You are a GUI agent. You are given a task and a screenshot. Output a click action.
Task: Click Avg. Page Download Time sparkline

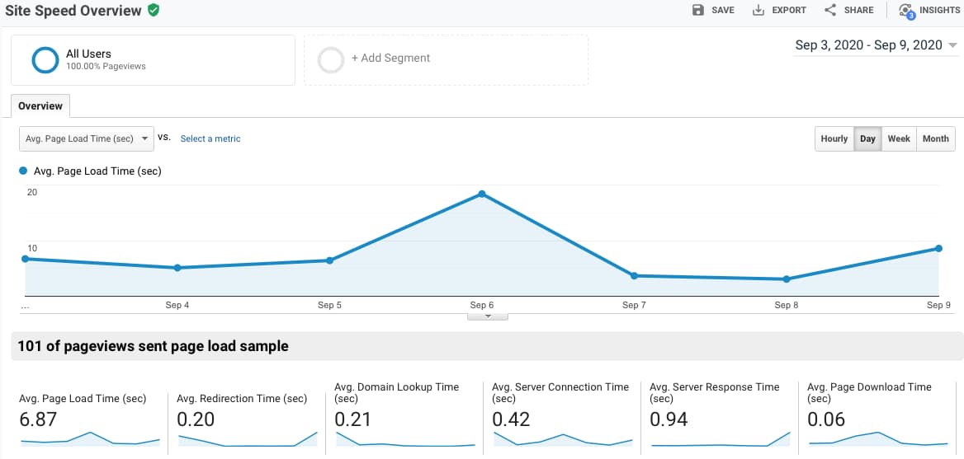pos(878,438)
